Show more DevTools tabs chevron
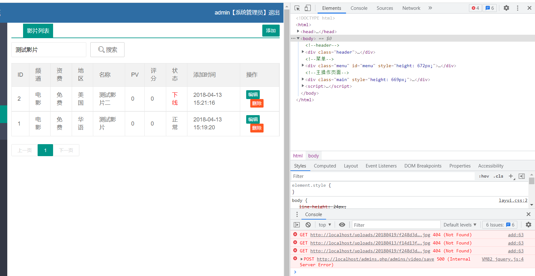Screen dimensions: 535x276 coord(430,8)
